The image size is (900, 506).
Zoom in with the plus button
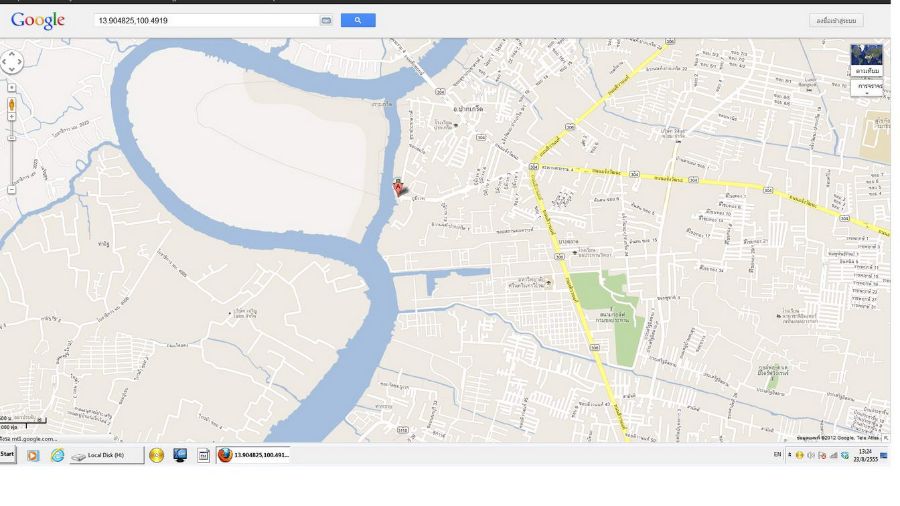click(x=11, y=117)
